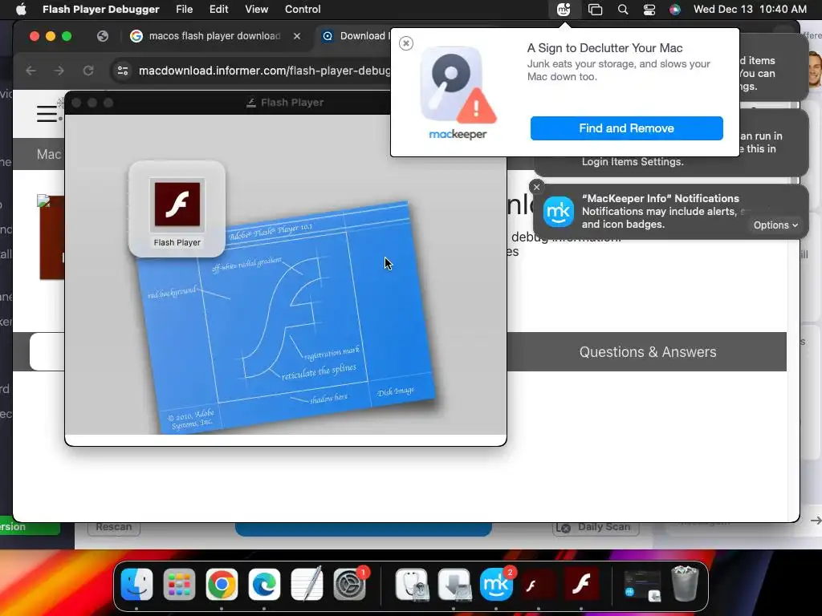Open the Questions & Answers tab

[648, 351]
